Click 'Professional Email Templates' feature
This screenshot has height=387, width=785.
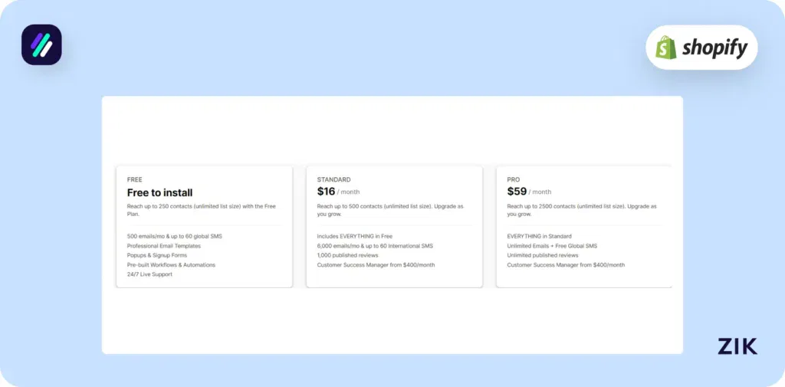(x=164, y=246)
